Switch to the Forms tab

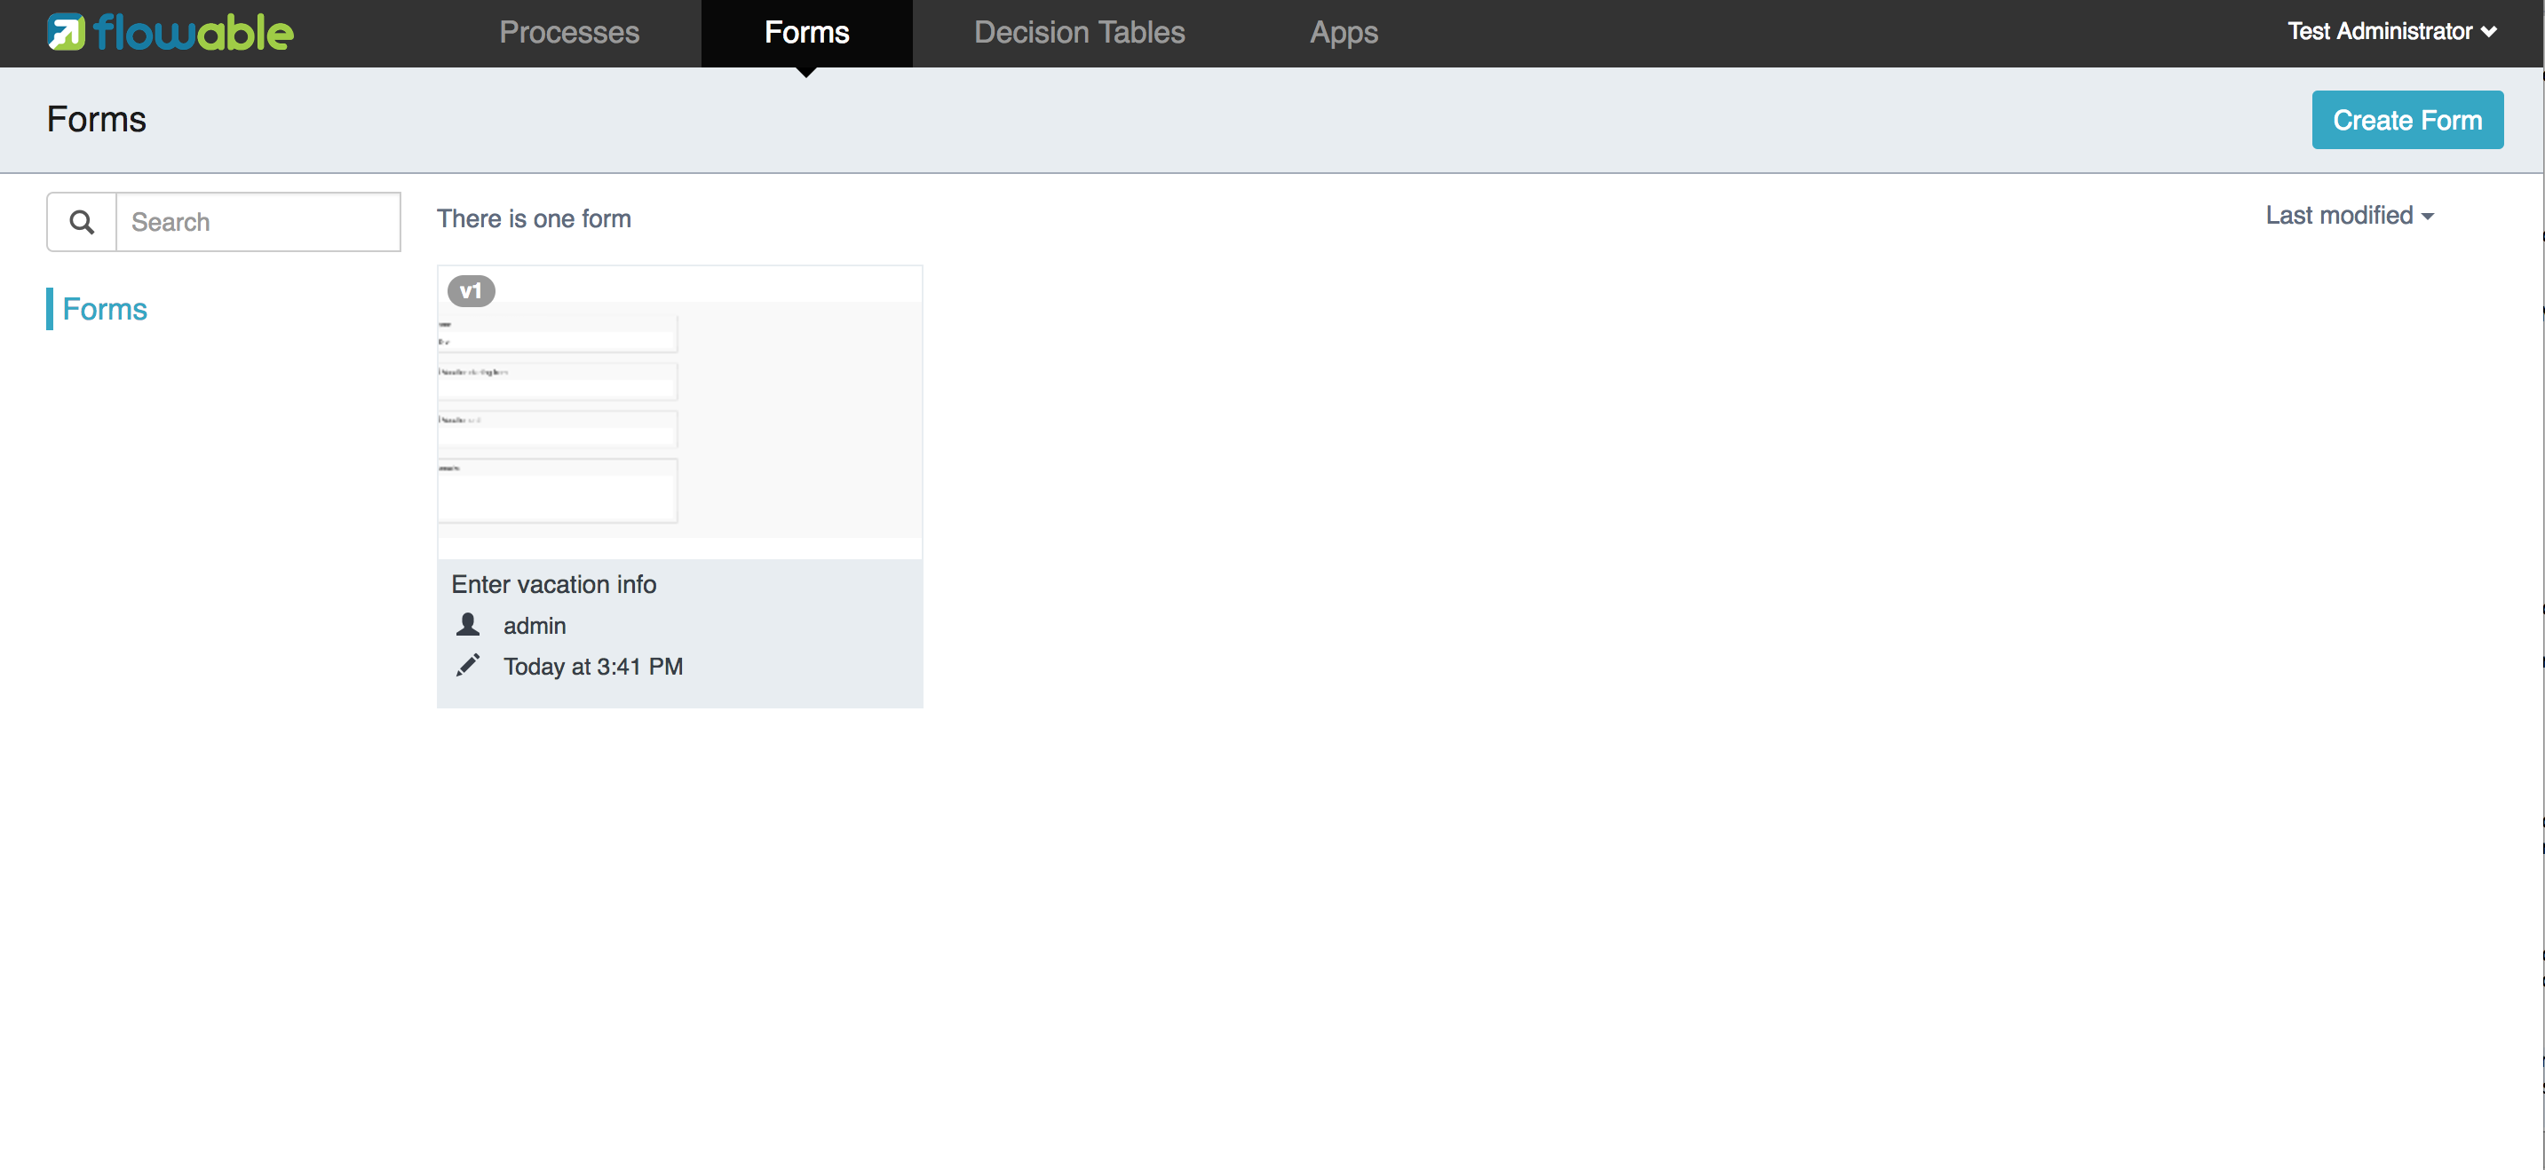point(807,33)
